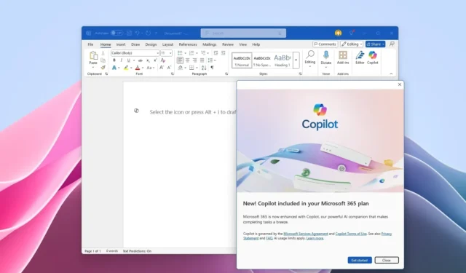Click the Close button in Copilot dialog
The image size is (466, 273).
point(387,260)
